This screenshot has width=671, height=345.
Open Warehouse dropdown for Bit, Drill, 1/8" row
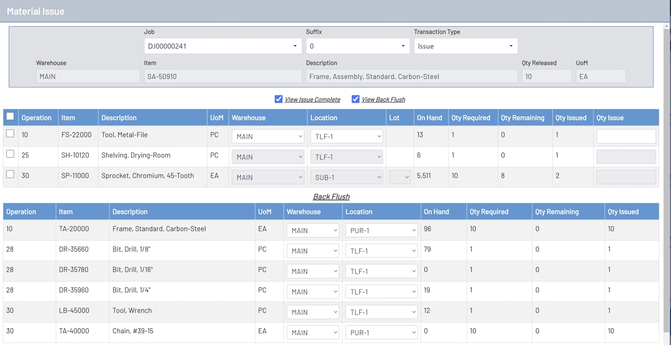(313, 251)
